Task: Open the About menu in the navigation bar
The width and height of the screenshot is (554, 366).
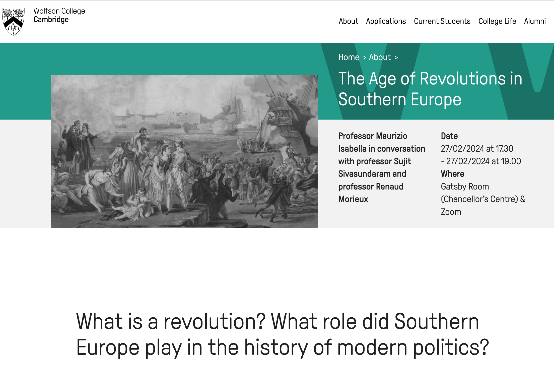Action: [x=348, y=21]
